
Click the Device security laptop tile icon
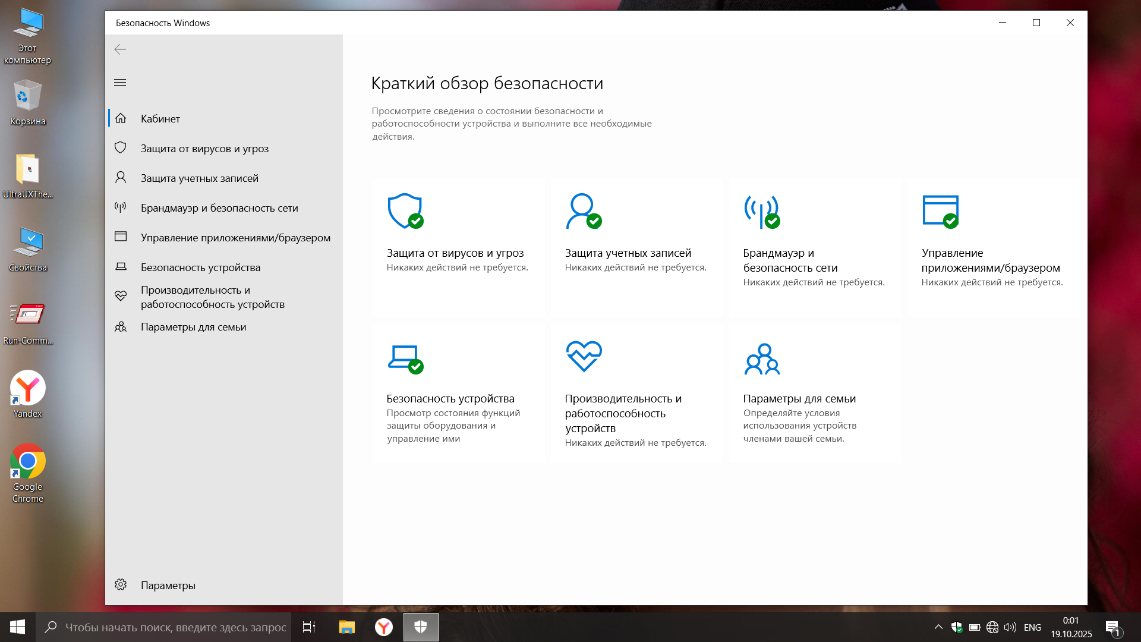point(405,358)
